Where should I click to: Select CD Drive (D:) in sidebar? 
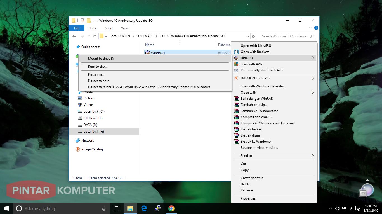(93, 118)
